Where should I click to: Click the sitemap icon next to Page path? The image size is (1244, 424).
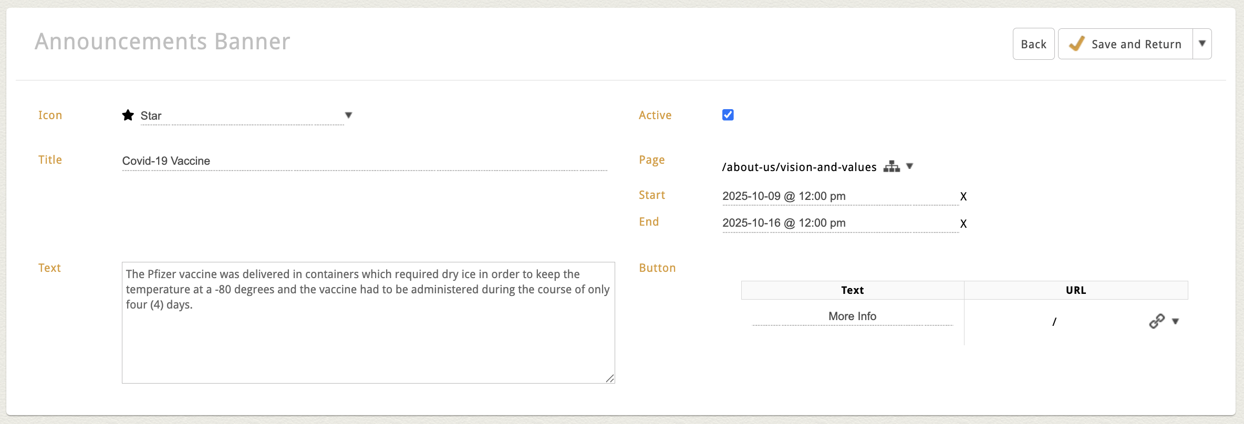(891, 167)
